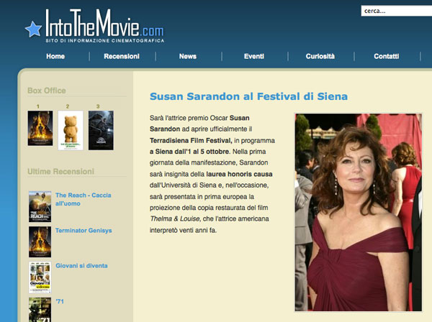Click the '71 review poster thumbnail
The width and height of the screenshot is (432, 322).
[40, 310]
